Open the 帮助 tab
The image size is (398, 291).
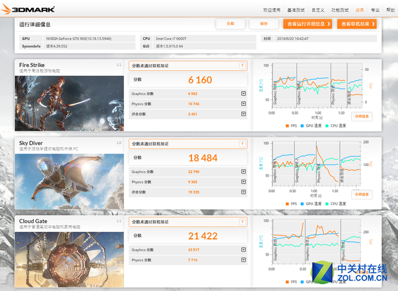coord(391,10)
